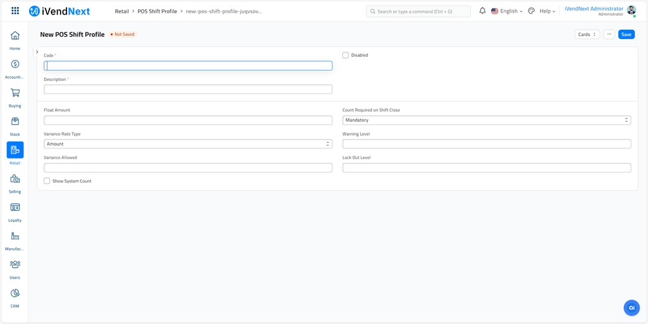Open the apps grid menu icon

(x=15, y=11)
